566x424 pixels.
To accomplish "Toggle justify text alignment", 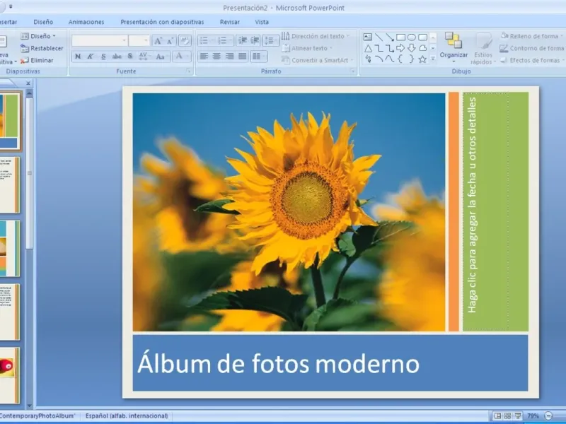I will [x=242, y=57].
